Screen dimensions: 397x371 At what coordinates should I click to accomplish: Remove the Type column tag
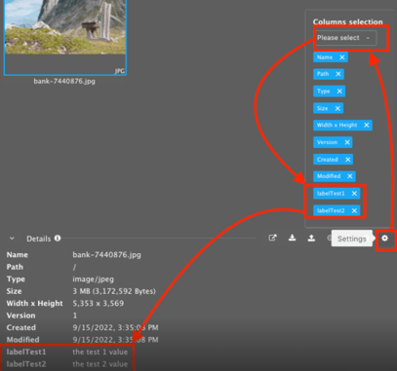(x=339, y=92)
